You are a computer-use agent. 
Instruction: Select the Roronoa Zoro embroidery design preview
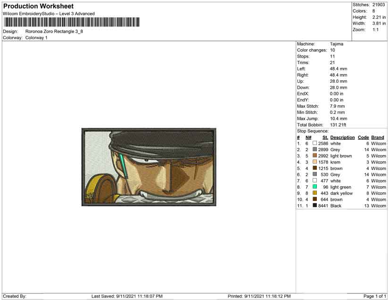pos(149,167)
